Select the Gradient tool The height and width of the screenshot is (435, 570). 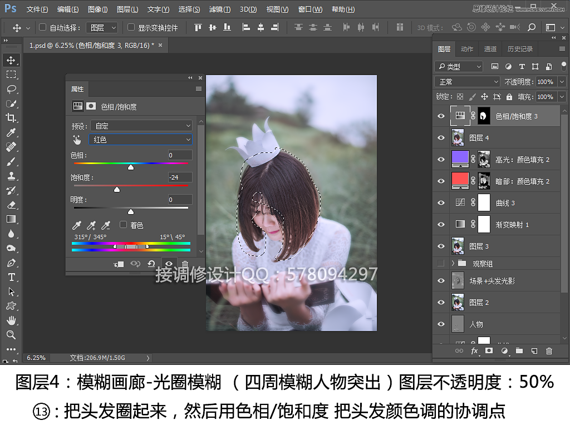(x=11, y=219)
